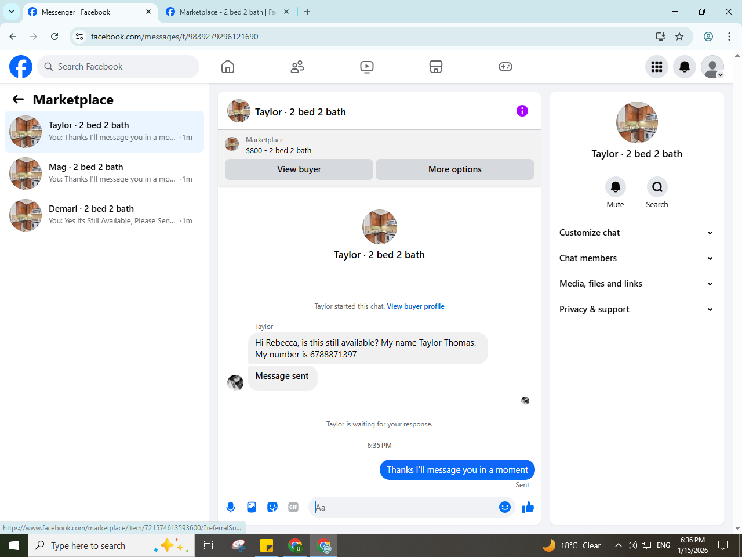742x557 pixels.
Task: Go back with the browser back arrow
Action: [13, 37]
